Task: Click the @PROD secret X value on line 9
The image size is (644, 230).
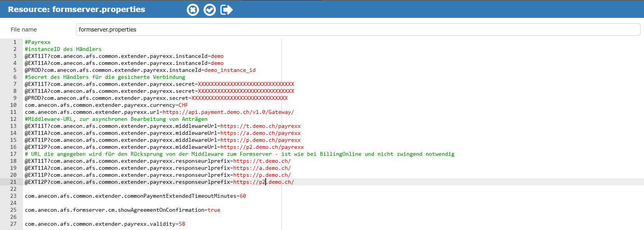Action: pyautogui.click(x=240, y=98)
